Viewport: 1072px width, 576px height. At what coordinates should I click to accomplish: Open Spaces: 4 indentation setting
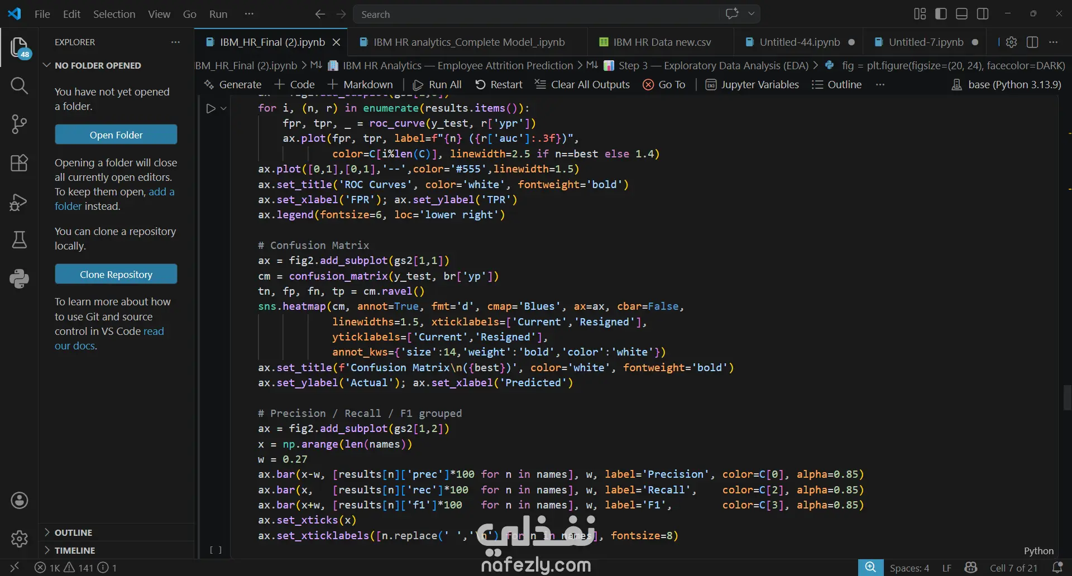(x=909, y=568)
